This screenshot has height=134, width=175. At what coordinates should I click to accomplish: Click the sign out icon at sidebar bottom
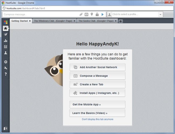click(x=6, y=128)
